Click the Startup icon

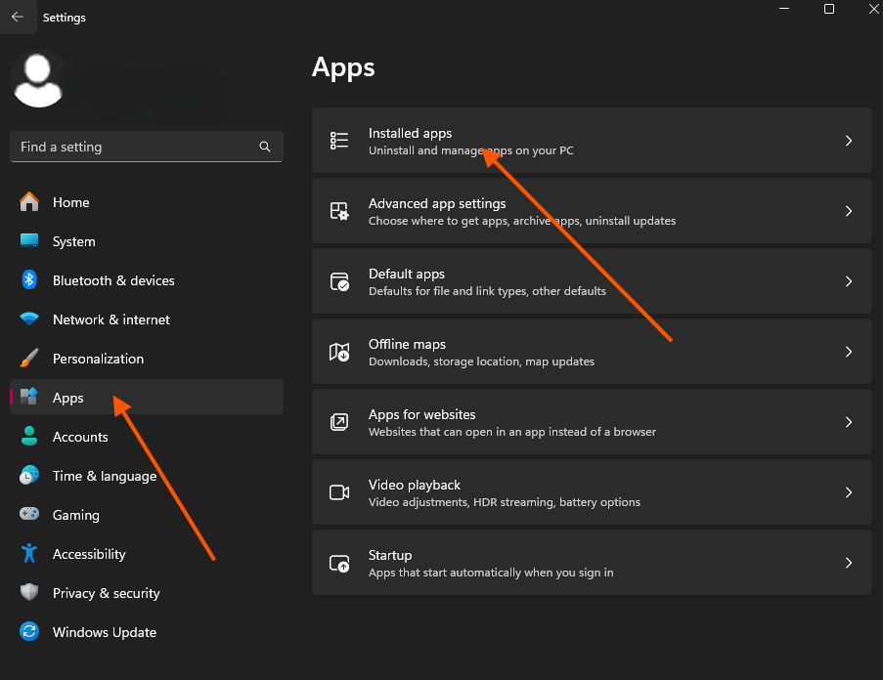click(339, 563)
